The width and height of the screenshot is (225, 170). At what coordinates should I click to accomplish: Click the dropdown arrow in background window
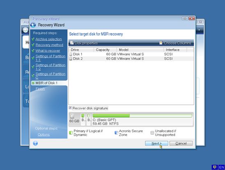tap(199, 30)
